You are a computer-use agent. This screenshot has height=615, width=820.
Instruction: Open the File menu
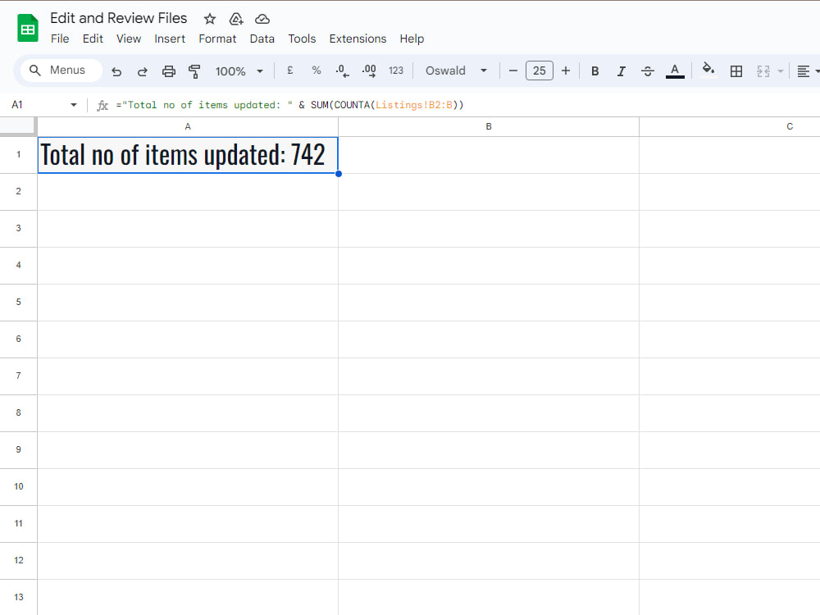(x=60, y=39)
